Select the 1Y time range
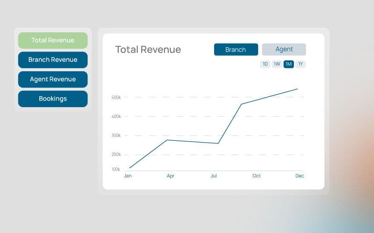This screenshot has height=233, width=374. [301, 64]
